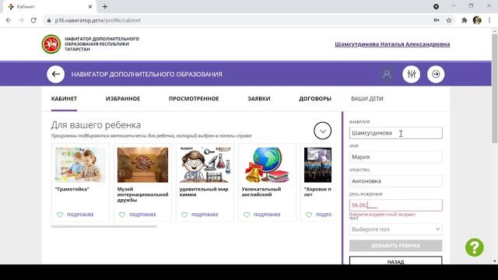Viewport: 498px width, 280px height.
Task: Open the chemistry cartoon thumbnail image
Action: pos(205,164)
